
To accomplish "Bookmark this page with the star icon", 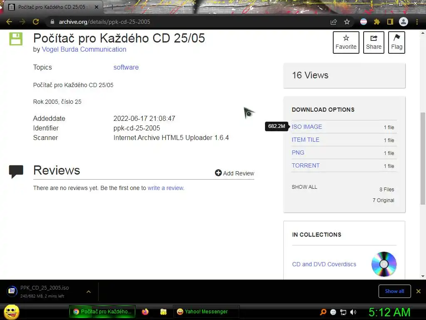I will (x=347, y=22).
